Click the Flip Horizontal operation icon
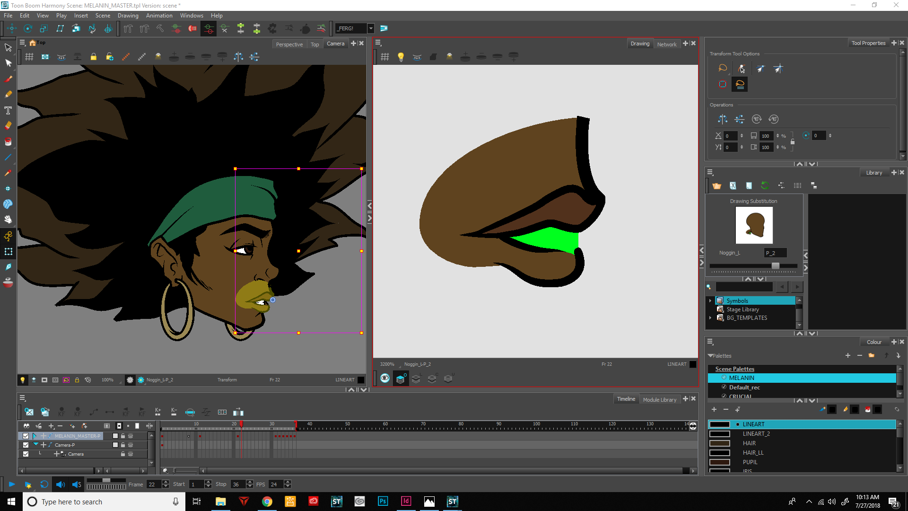This screenshot has height=511, width=908. [723, 119]
